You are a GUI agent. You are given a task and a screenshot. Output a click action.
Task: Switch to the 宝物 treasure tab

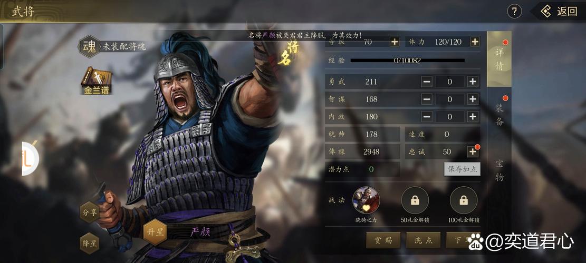click(499, 170)
